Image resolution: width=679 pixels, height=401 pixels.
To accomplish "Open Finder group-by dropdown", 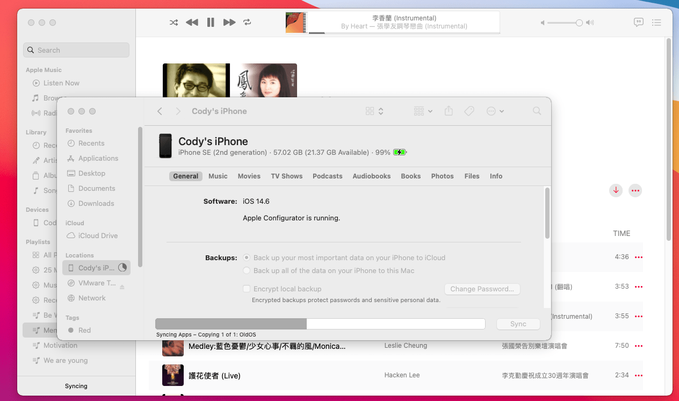I will point(423,111).
